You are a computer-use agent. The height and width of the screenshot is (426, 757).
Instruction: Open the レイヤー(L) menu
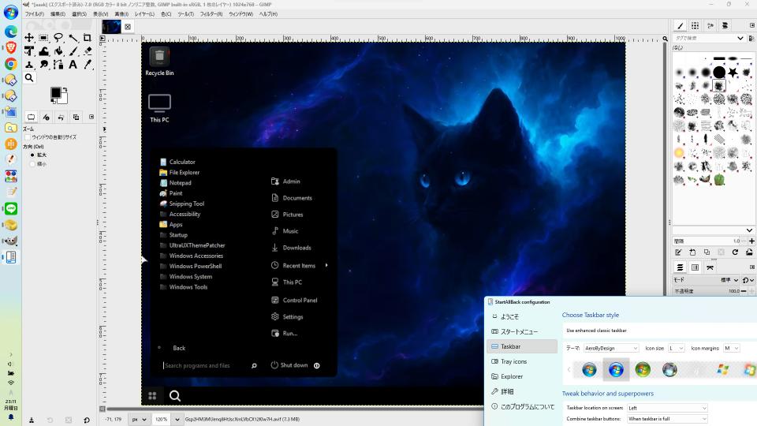pyautogui.click(x=144, y=14)
